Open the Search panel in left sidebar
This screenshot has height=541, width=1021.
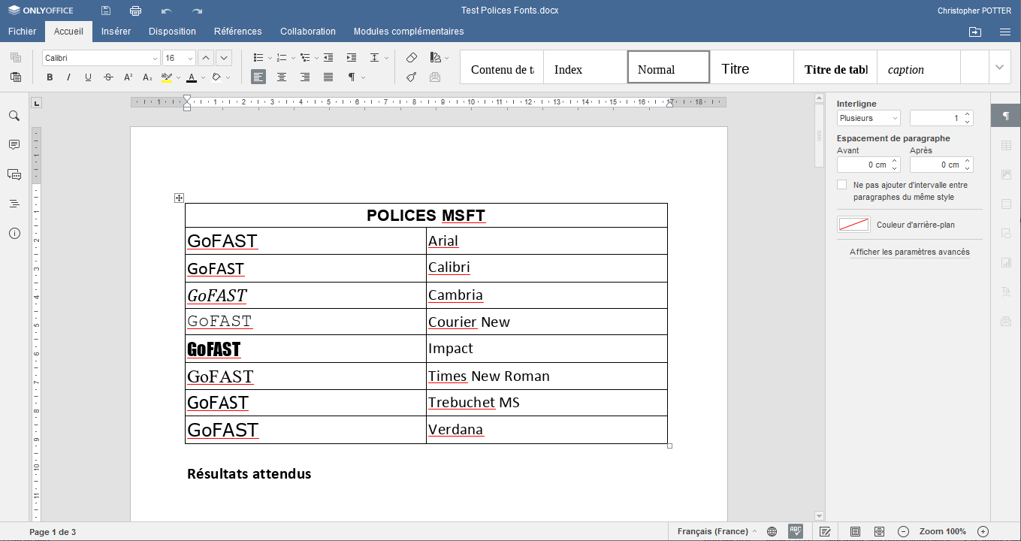tap(14, 116)
